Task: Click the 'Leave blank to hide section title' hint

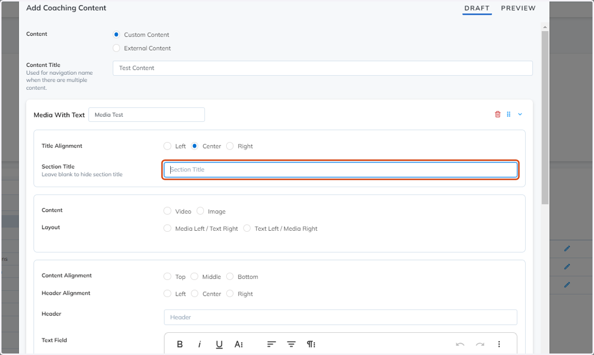Action: (x=82, y=174)
